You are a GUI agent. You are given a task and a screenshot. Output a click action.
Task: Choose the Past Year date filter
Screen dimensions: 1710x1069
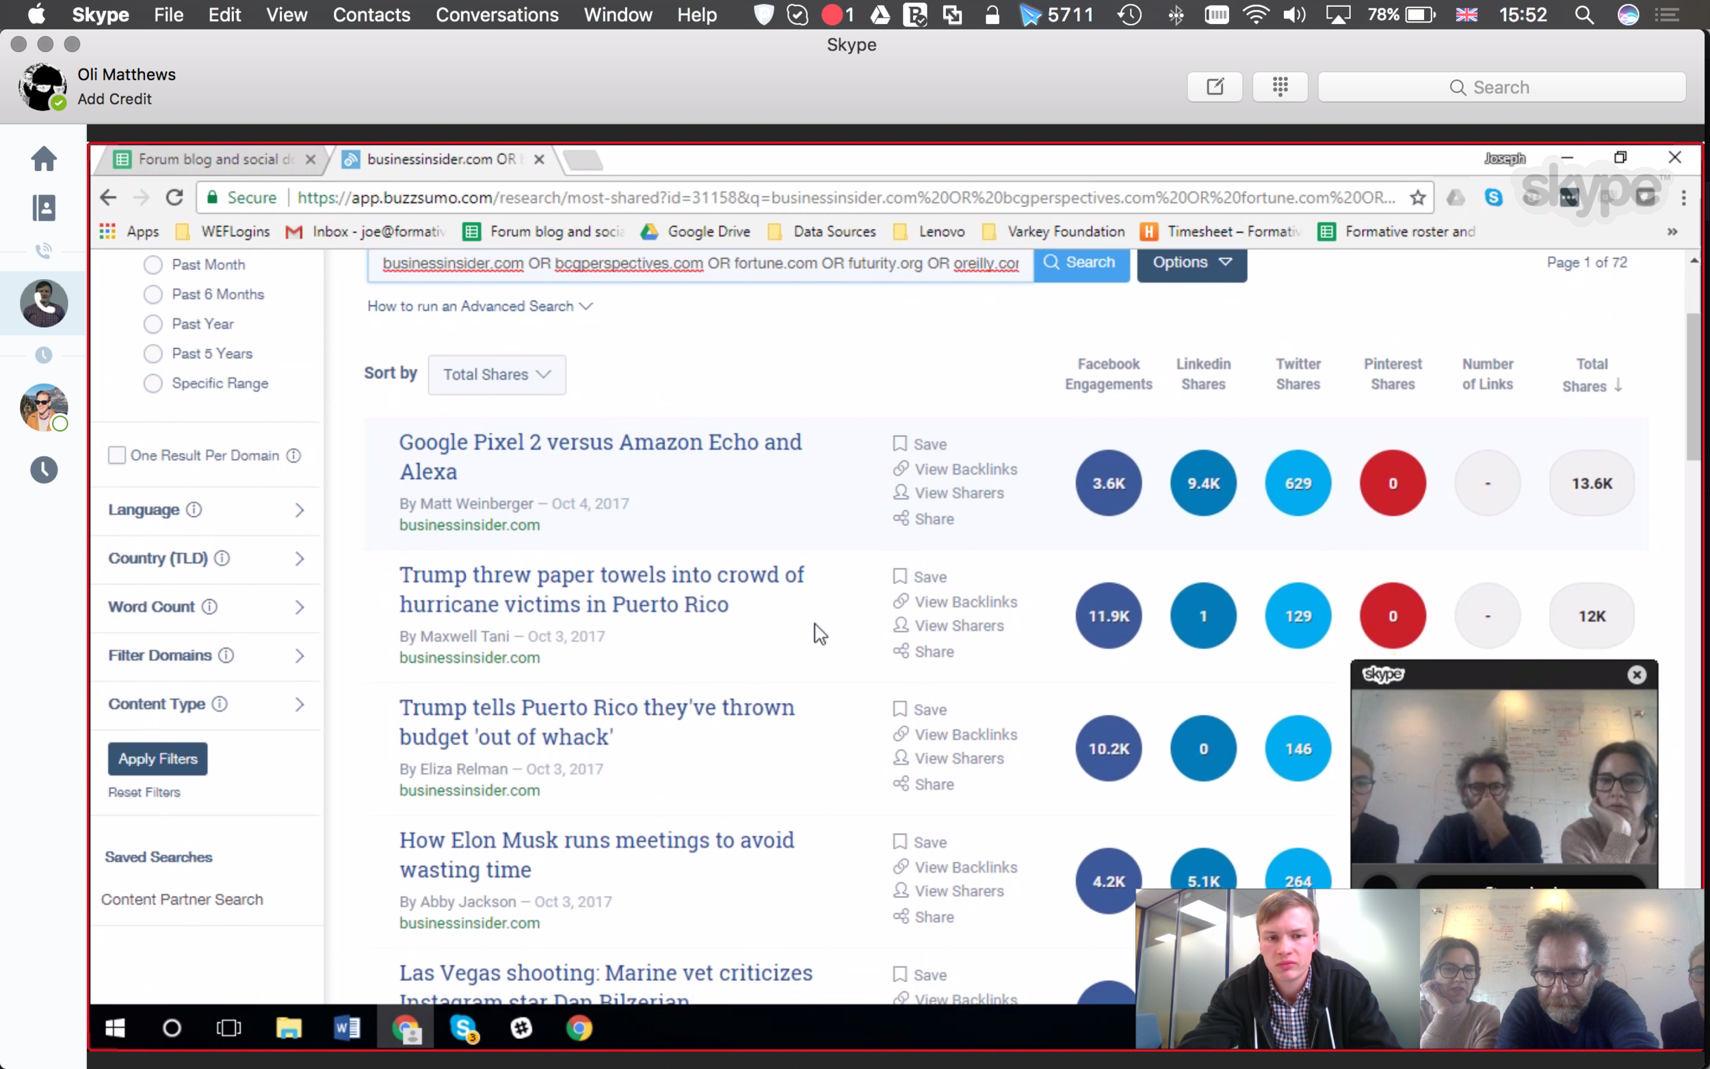tap(153, 324)
